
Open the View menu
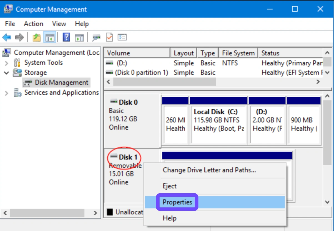coord(59,24)
